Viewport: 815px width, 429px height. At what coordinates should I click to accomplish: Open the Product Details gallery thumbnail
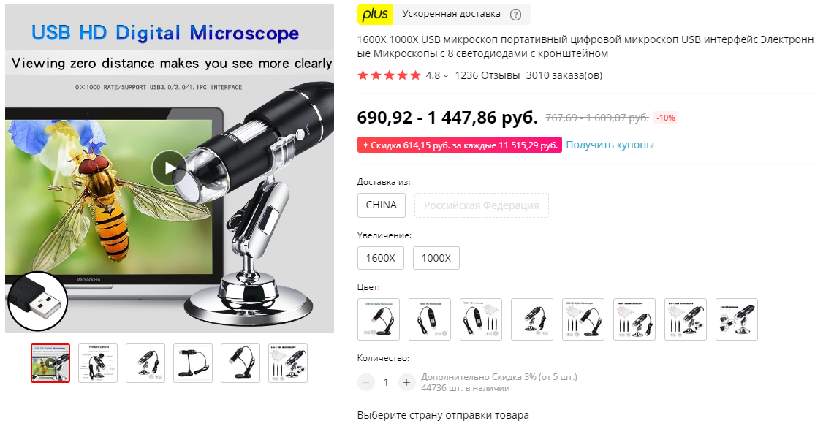tap(98, 363)
